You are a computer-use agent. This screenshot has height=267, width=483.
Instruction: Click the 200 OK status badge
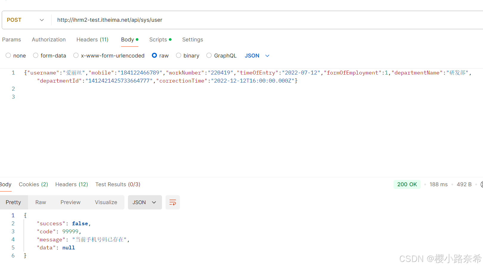coord(407,184)
